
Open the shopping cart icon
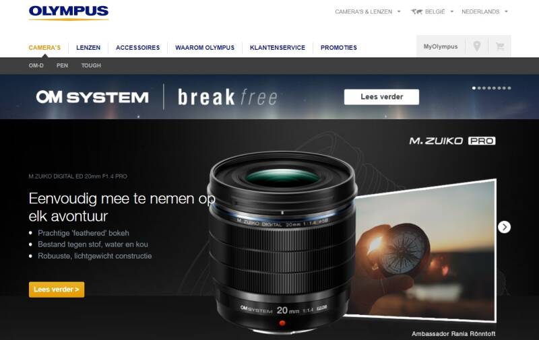point(500,46)
